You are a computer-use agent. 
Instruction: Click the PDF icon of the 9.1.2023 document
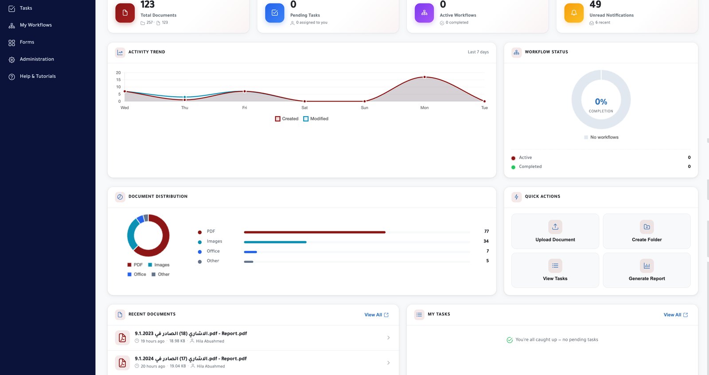(x=122, y=338)
